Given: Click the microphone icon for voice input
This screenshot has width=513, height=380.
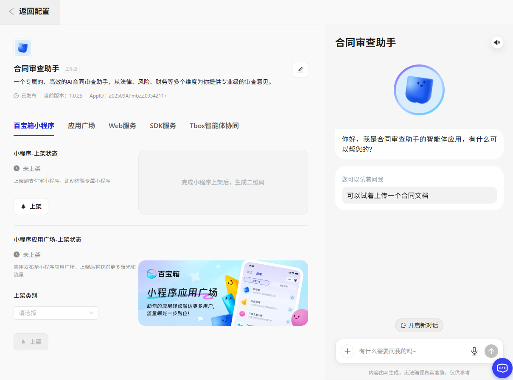Looking at the screenshot, I should coord(474,351).
